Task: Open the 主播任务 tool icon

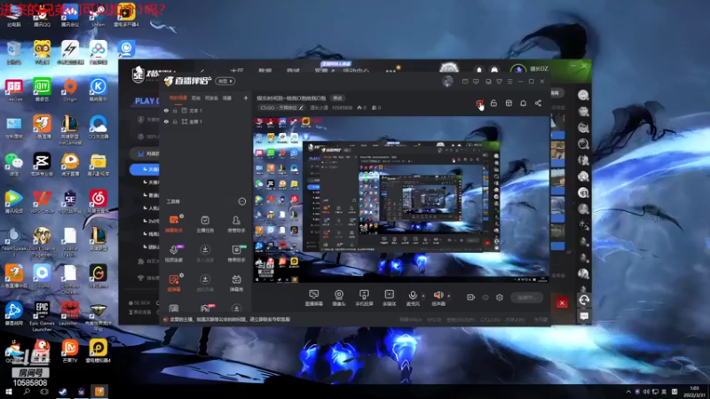Action: coord(205,223)
